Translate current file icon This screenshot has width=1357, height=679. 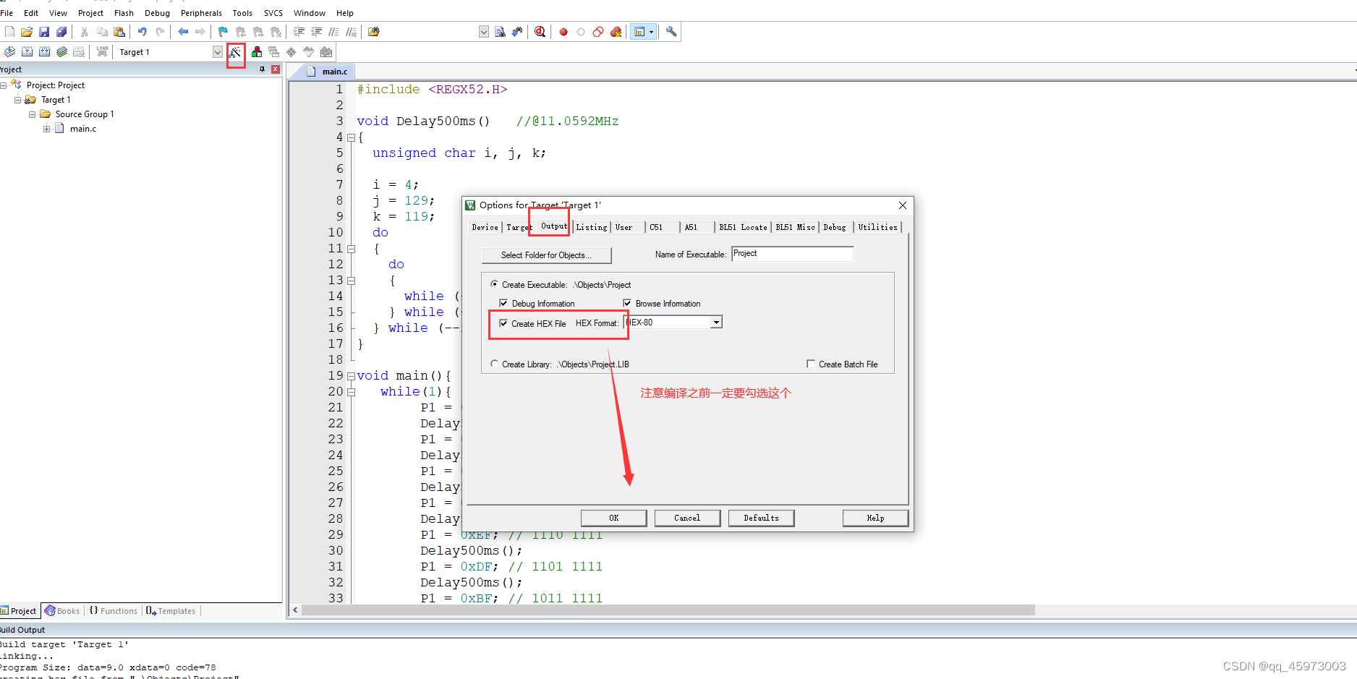coord(9,52)
